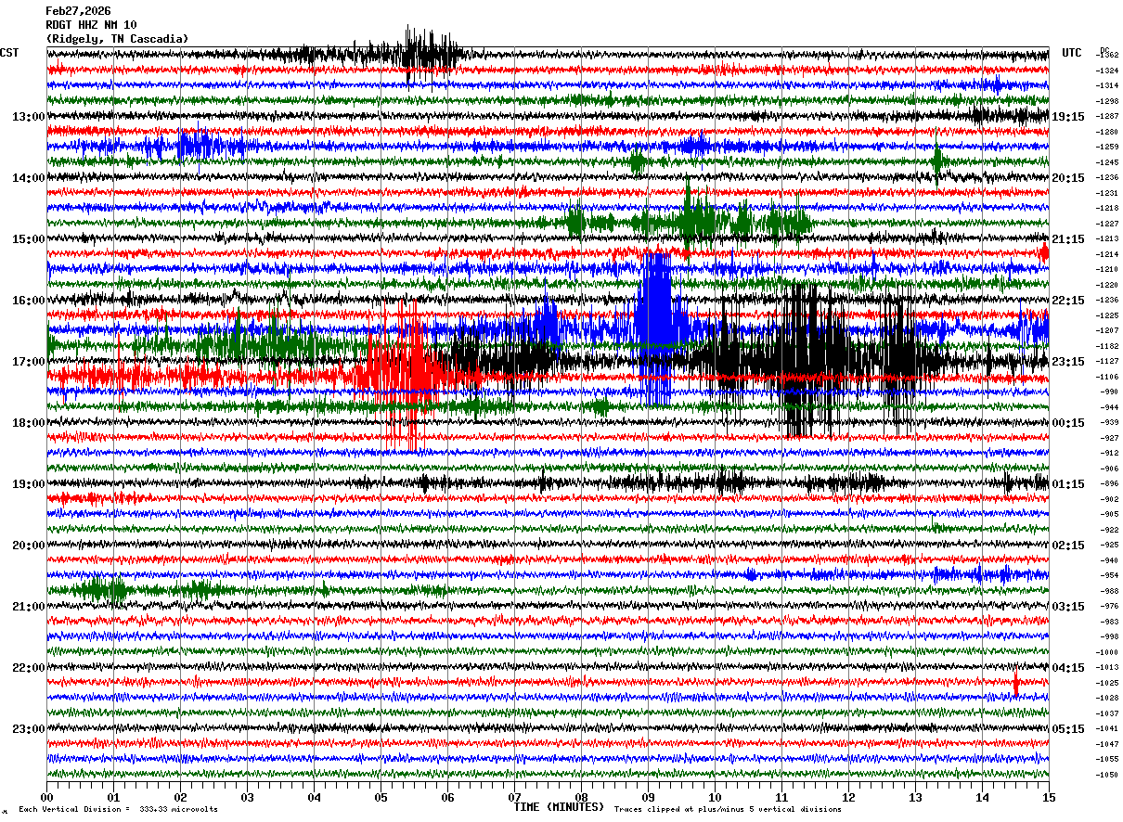This screenshot has height=822, width=1123.
Task: Select the 21:00 CST time label
Action: pyautogui.click(x=29, y=607)
